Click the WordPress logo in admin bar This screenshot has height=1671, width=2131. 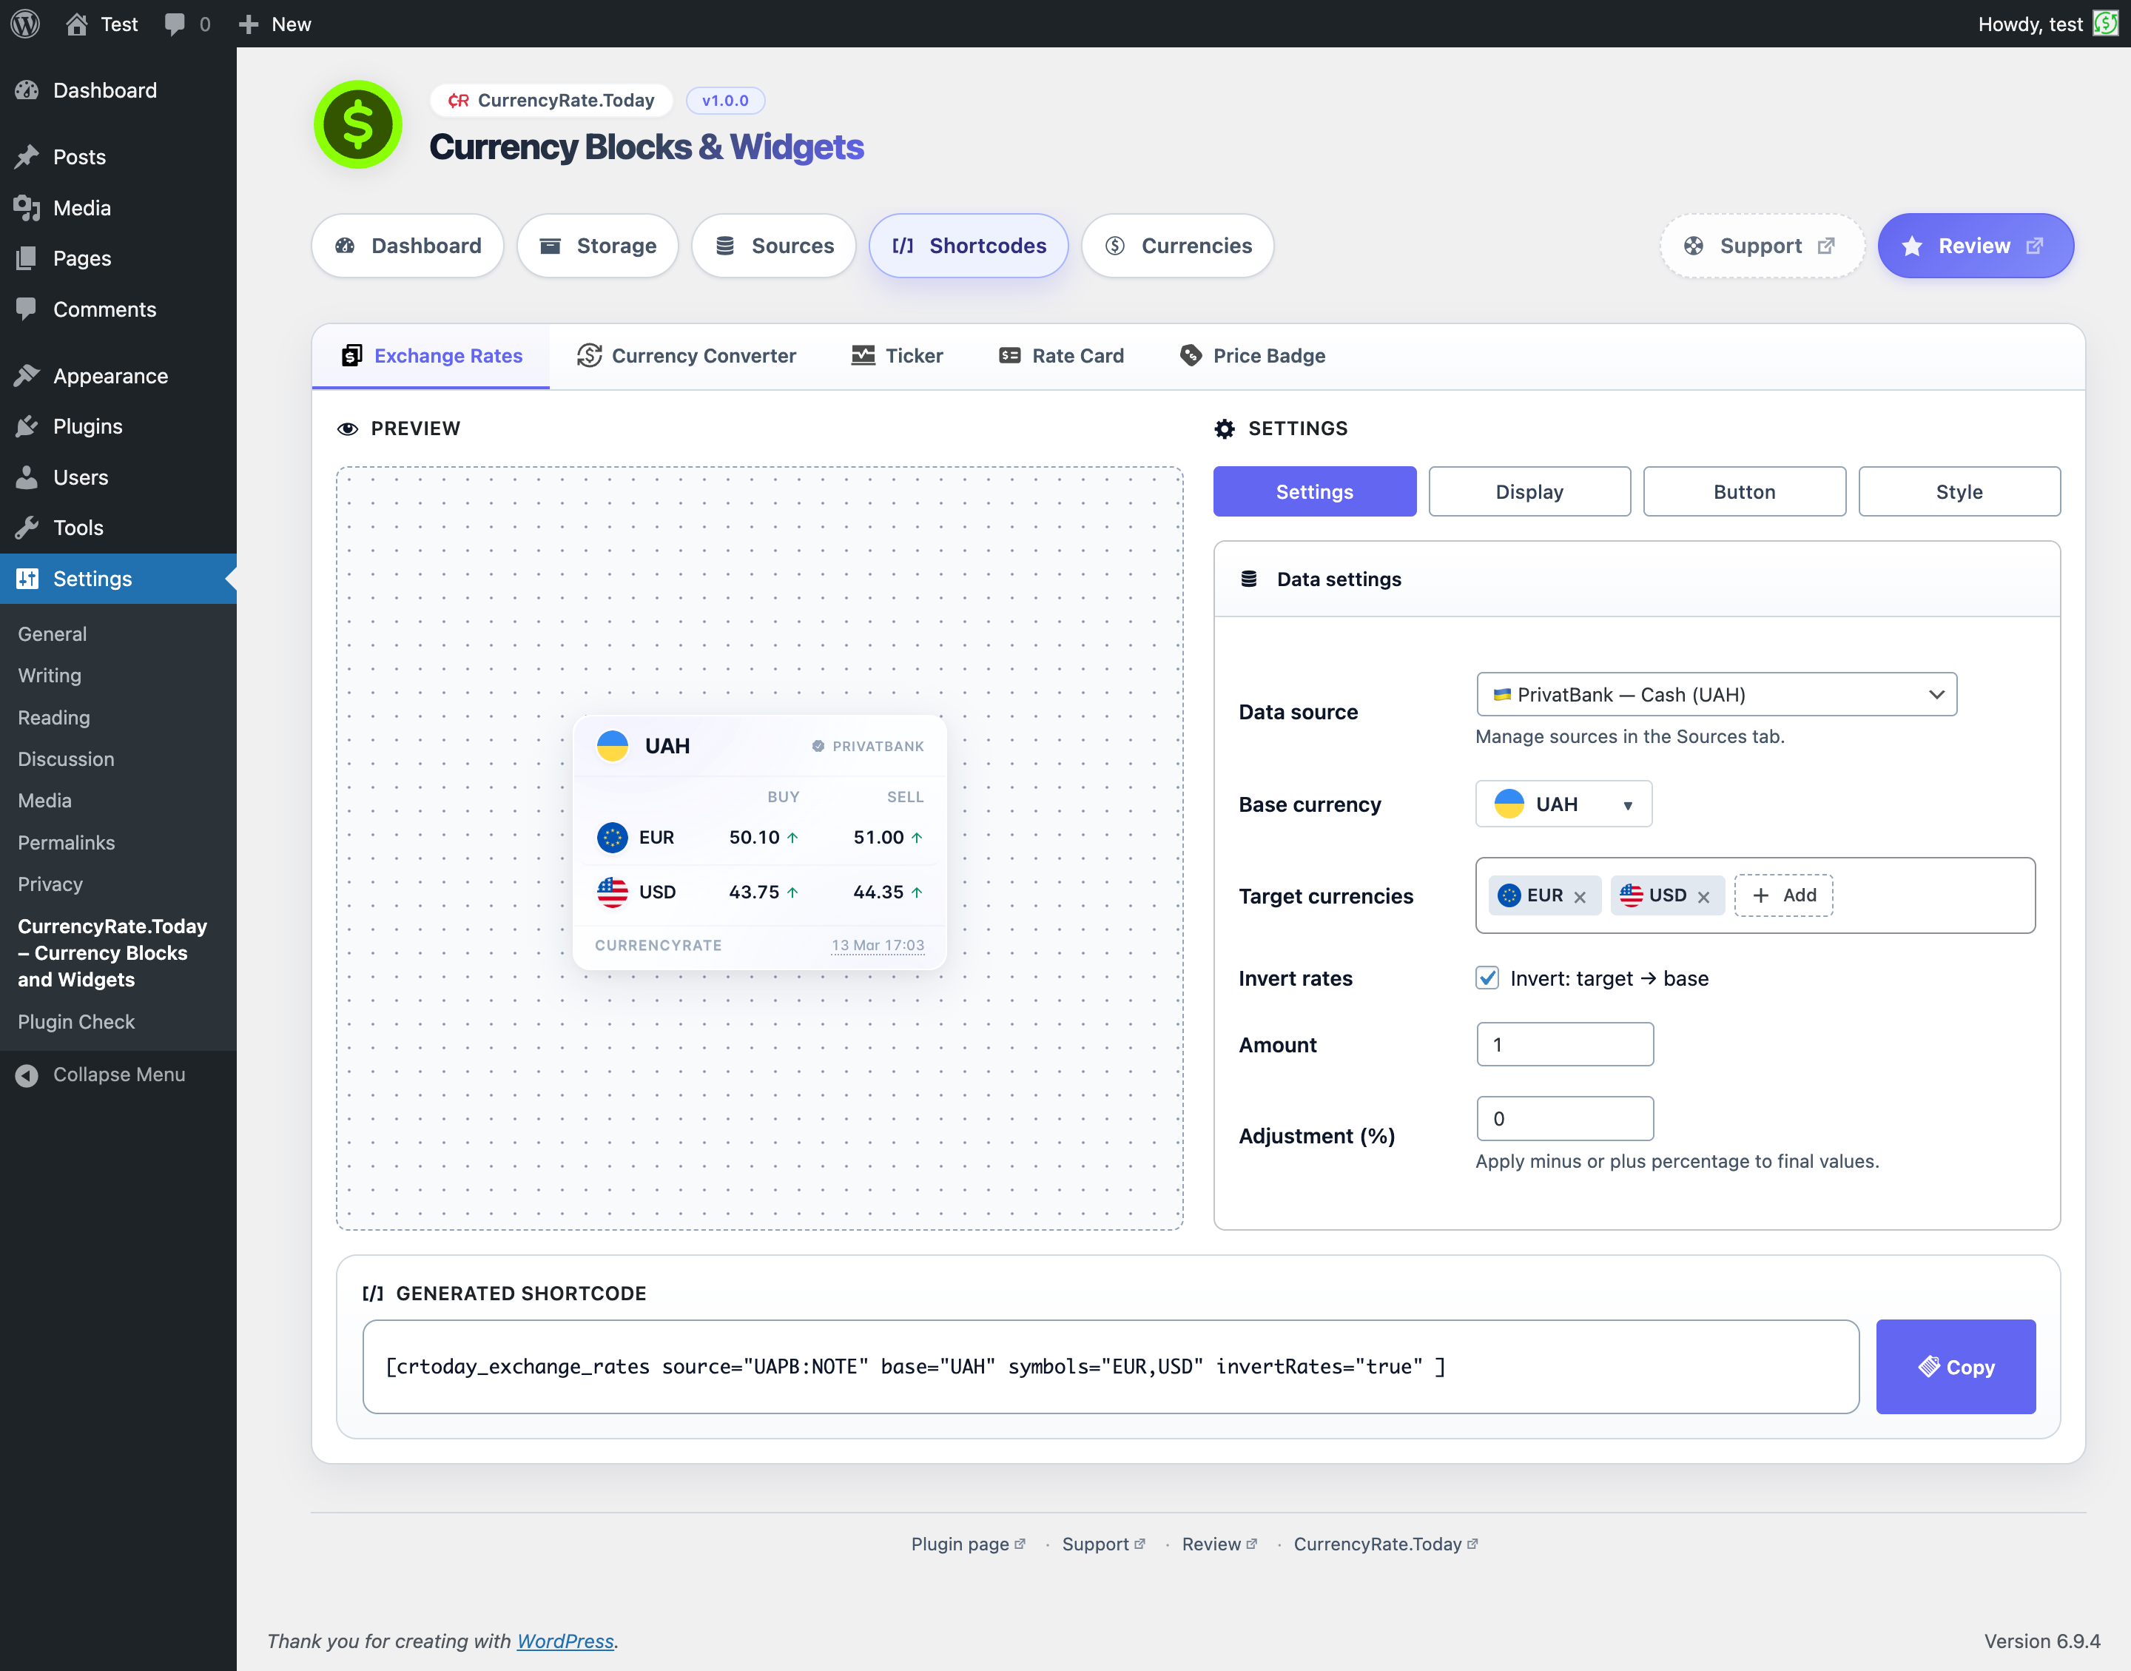25,24
